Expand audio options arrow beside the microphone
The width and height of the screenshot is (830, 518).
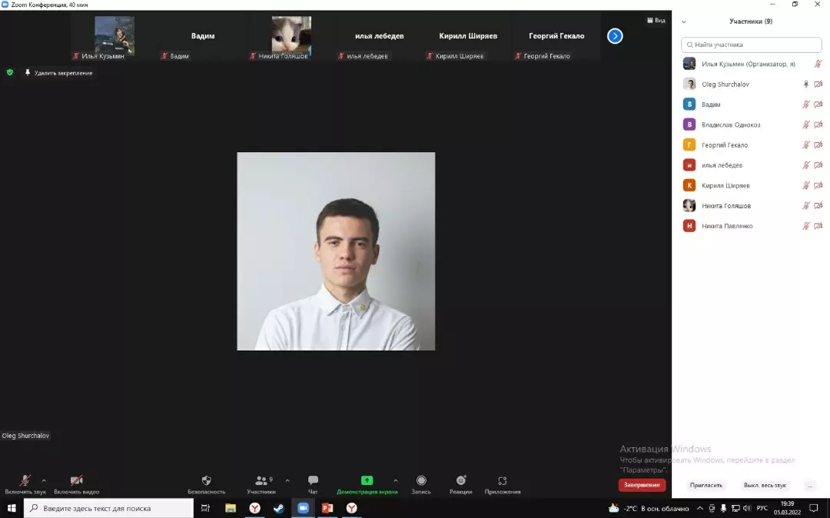(44, 480)
